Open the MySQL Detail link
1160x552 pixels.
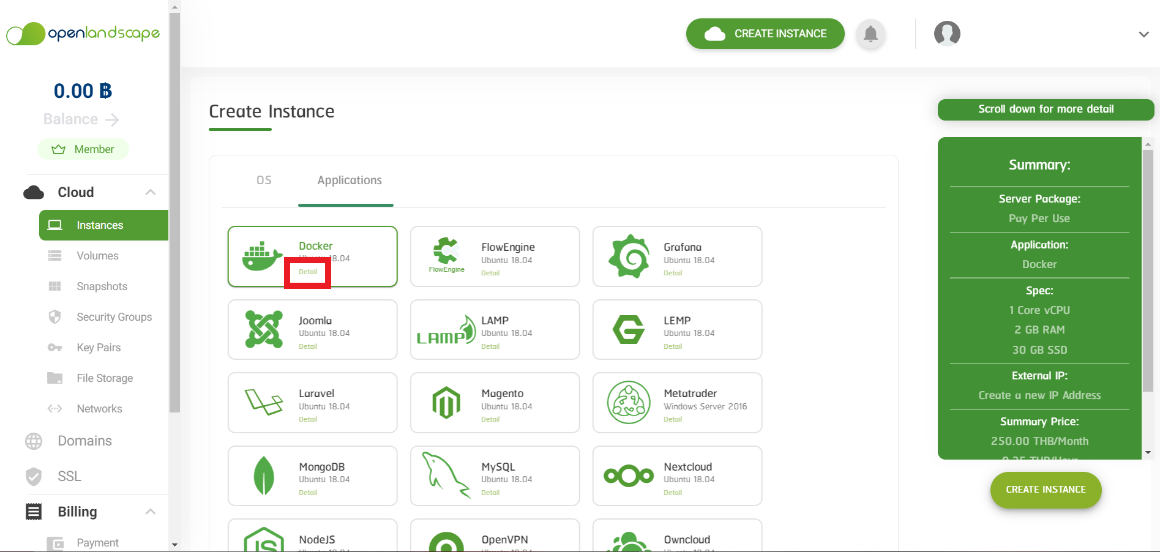click(x=490, y=493)
